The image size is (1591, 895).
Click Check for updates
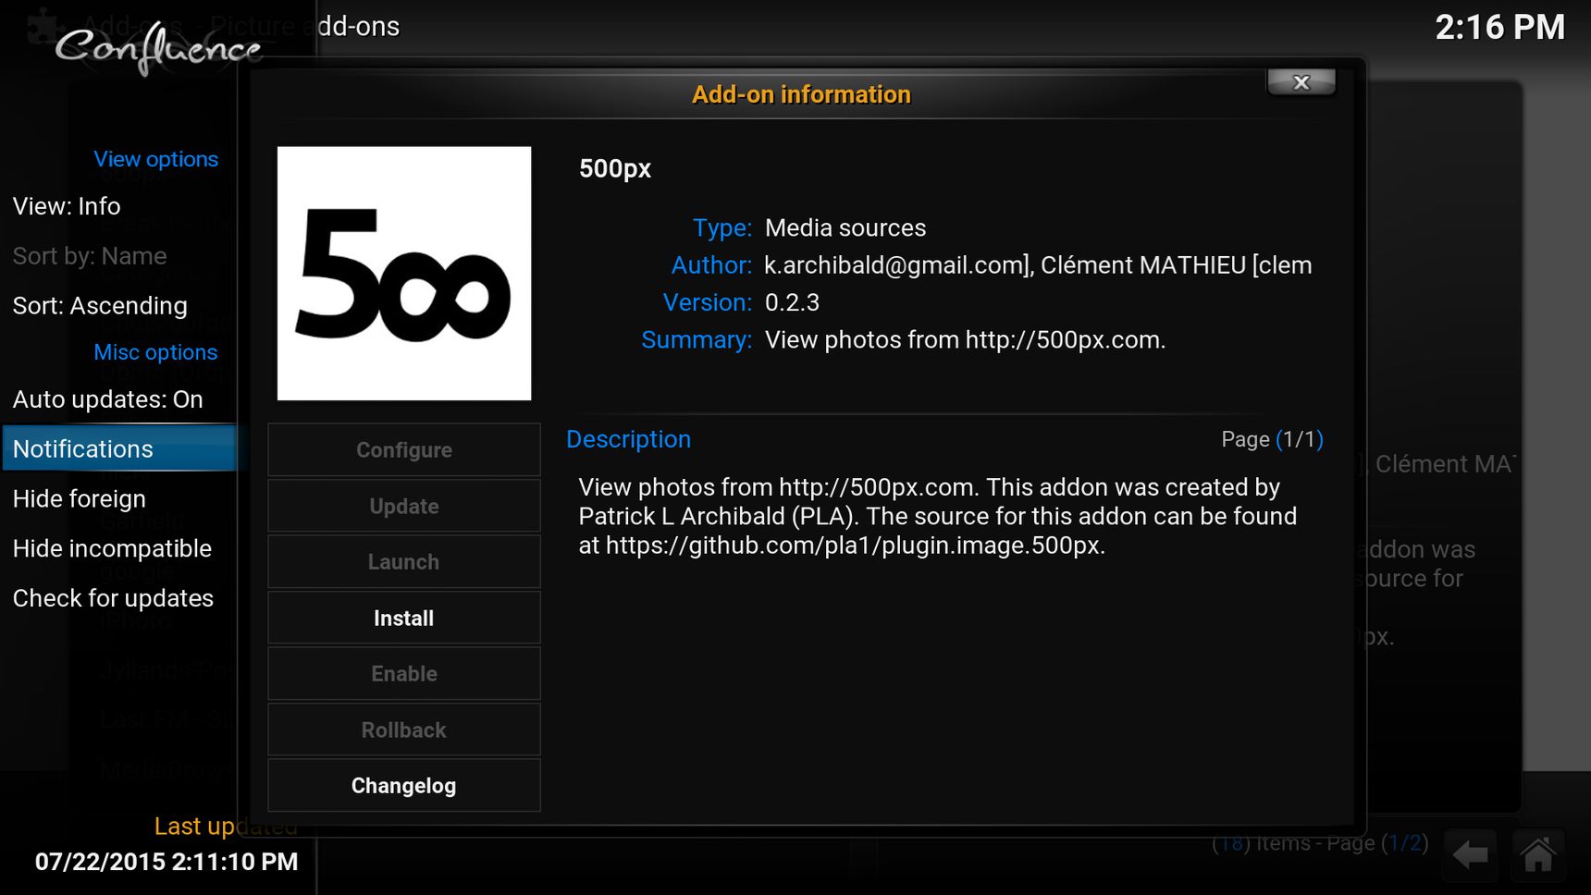click(118, 598)
